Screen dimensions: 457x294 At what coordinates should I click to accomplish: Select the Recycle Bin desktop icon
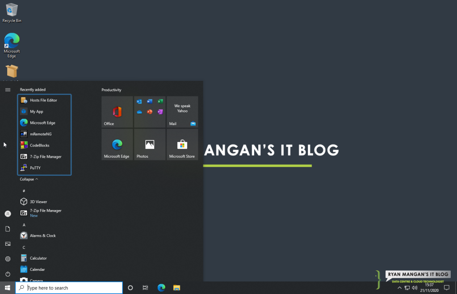[x=12, y=13]
